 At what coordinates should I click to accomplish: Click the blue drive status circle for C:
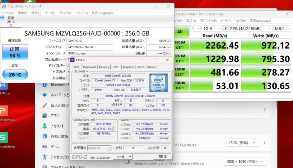(x=2, y=18)
